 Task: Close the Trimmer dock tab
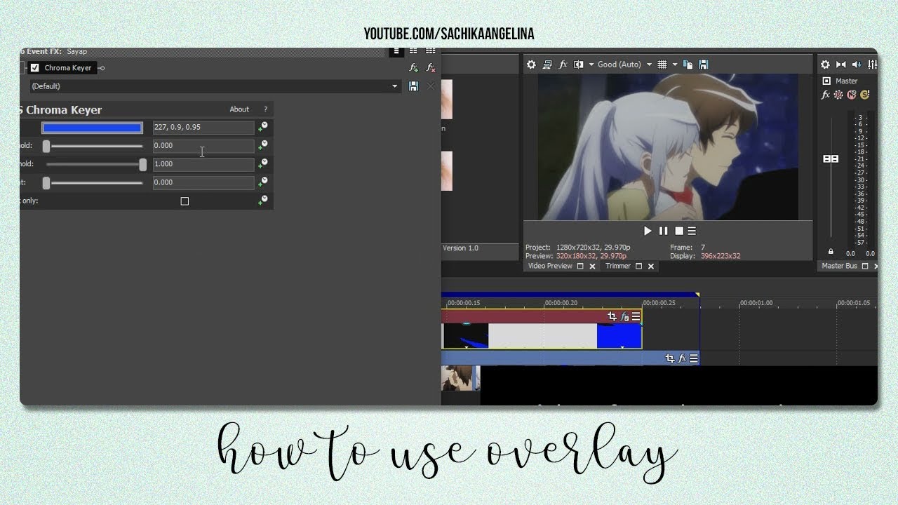pyautogui.click(x=651, y=267)
